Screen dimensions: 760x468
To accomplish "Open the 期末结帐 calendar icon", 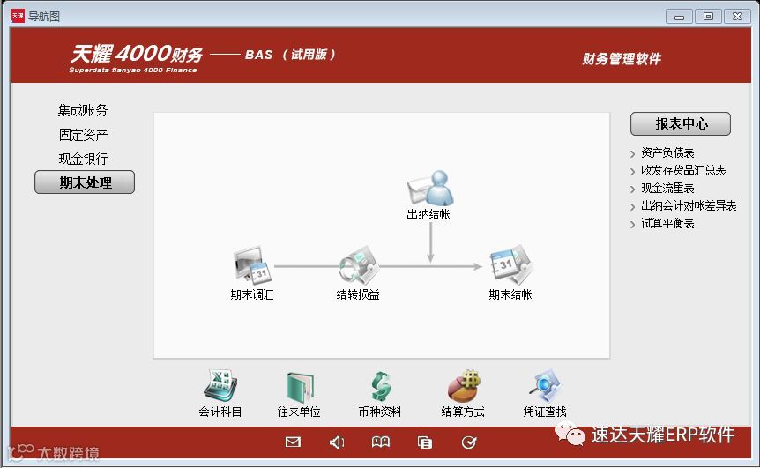I will (511, 264).
